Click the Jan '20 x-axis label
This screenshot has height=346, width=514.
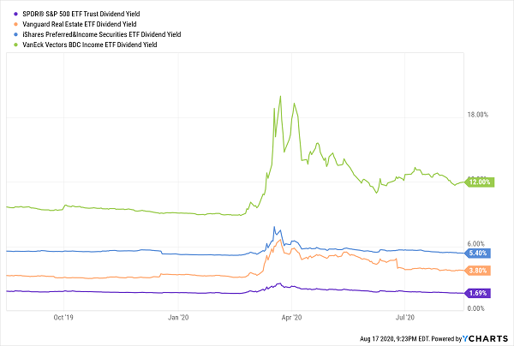coord(178,317)
